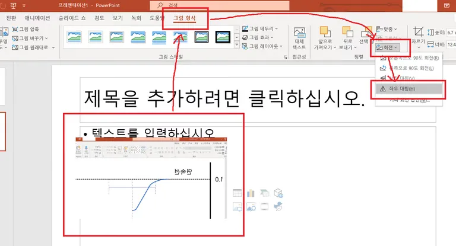Switch to the 애니메이션 tab
The image size is (456, 246).
[x=37, y=18]
